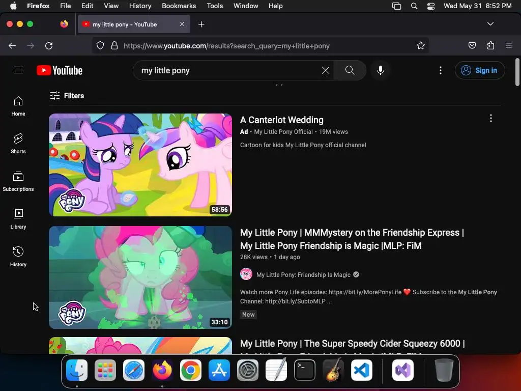
Task: Click the channel avatar for Friendship Is Magic
Action: tap(246, 274)
